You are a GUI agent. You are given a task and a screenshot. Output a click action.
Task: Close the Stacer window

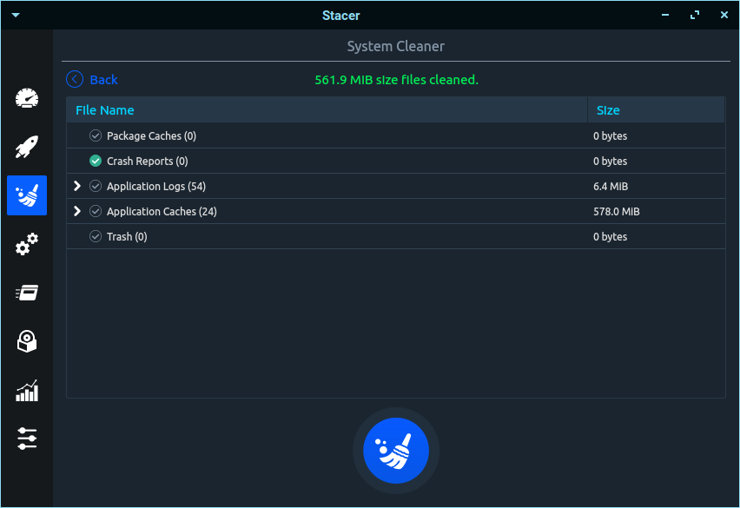(724, 15)
